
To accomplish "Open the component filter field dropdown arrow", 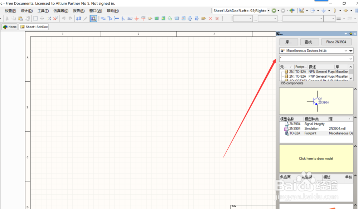I will [x=351, y=59].
